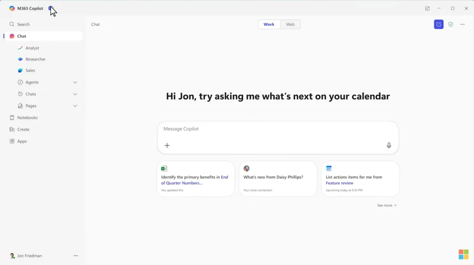The height and width of the screenshot is (265, 474).
Task: Click the green shield protection icon
Action: click(x=450, y=25)
